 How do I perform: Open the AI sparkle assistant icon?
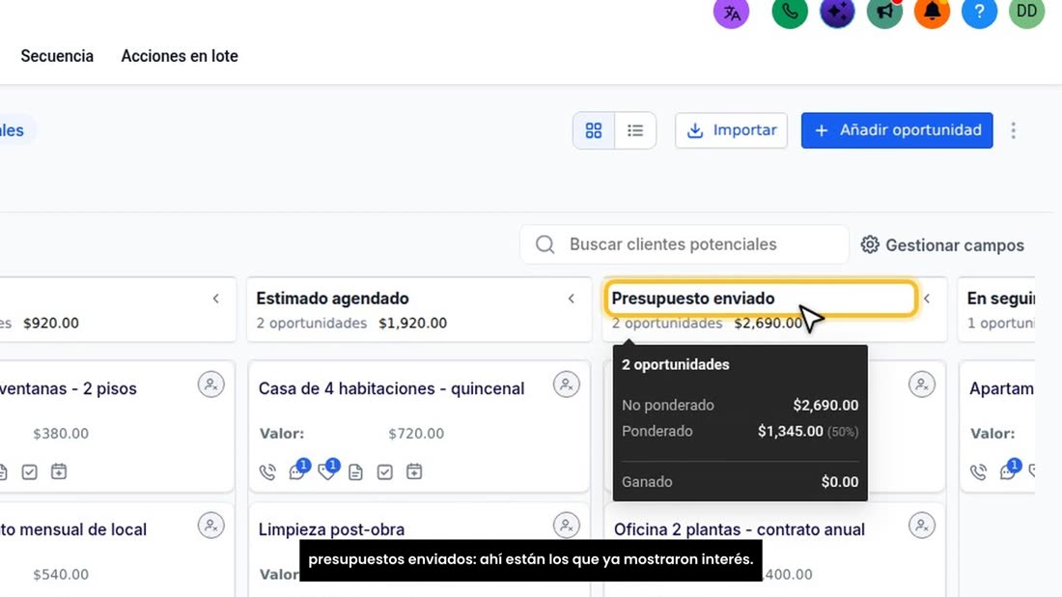tap(837, 12)
